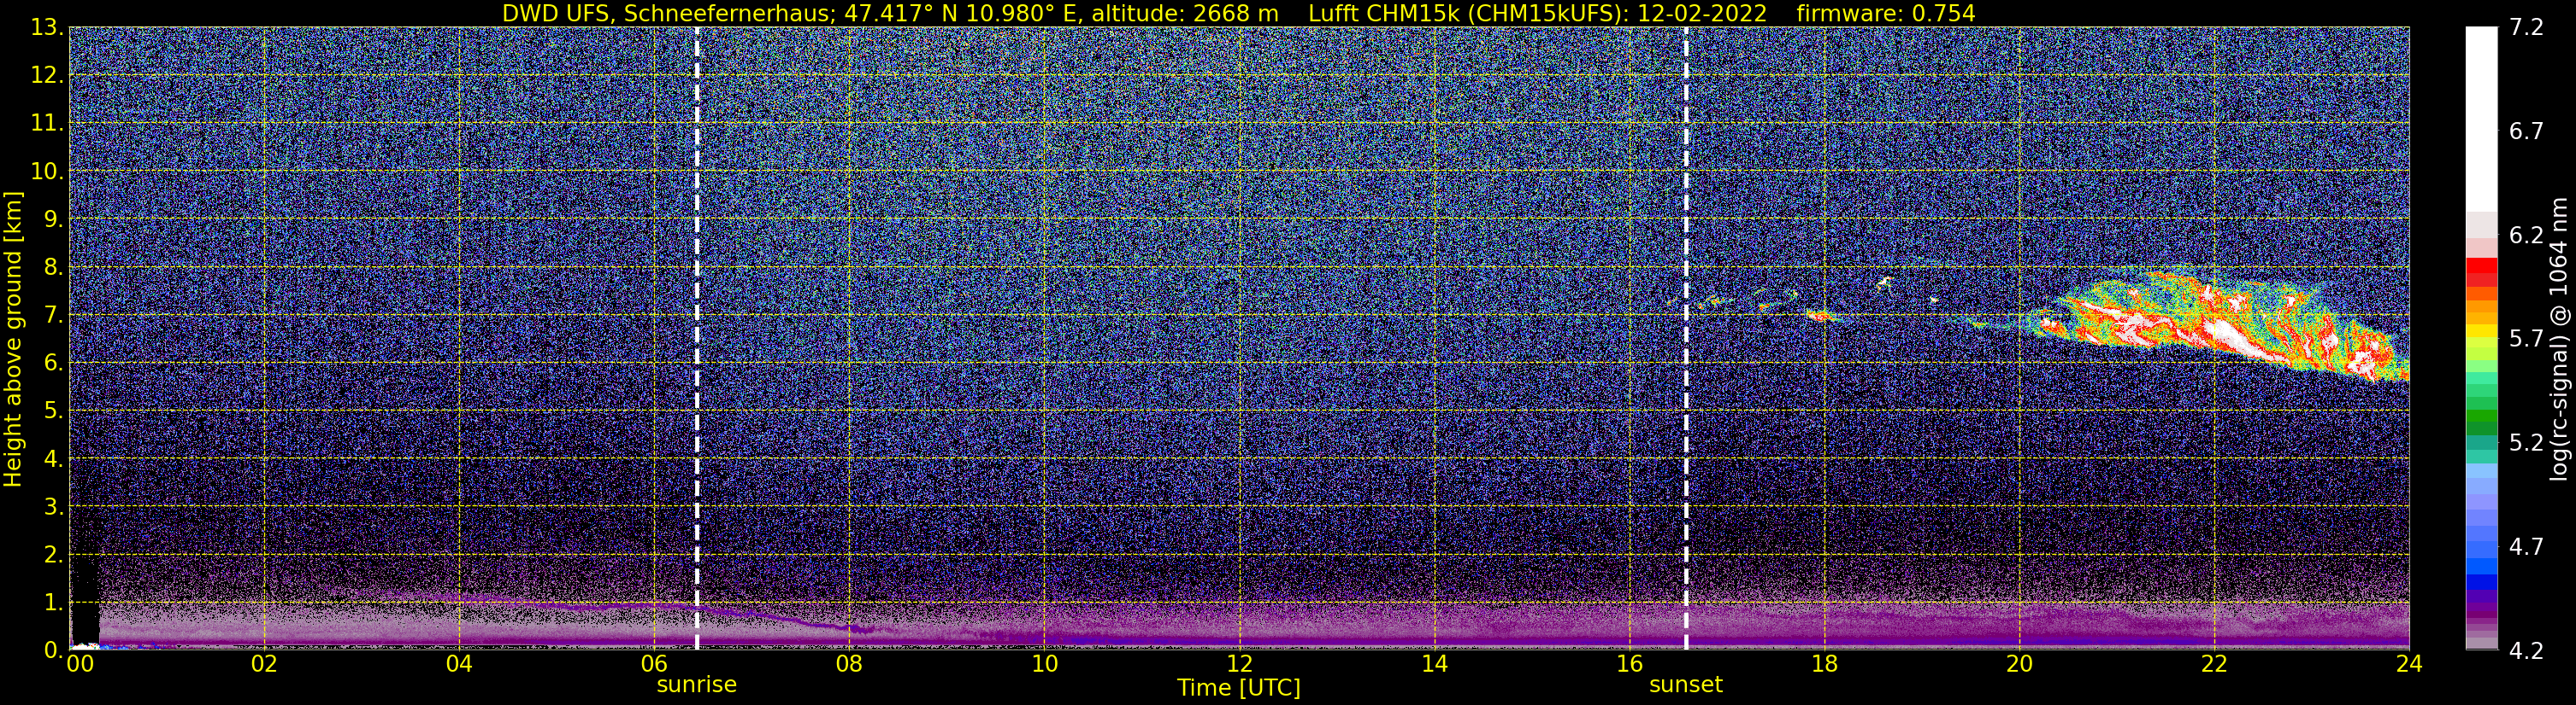Image resolution: width=2576 pixels, height=705 pixels.
Task: Click the time axis tick label 04
Action: coord(458,664)
